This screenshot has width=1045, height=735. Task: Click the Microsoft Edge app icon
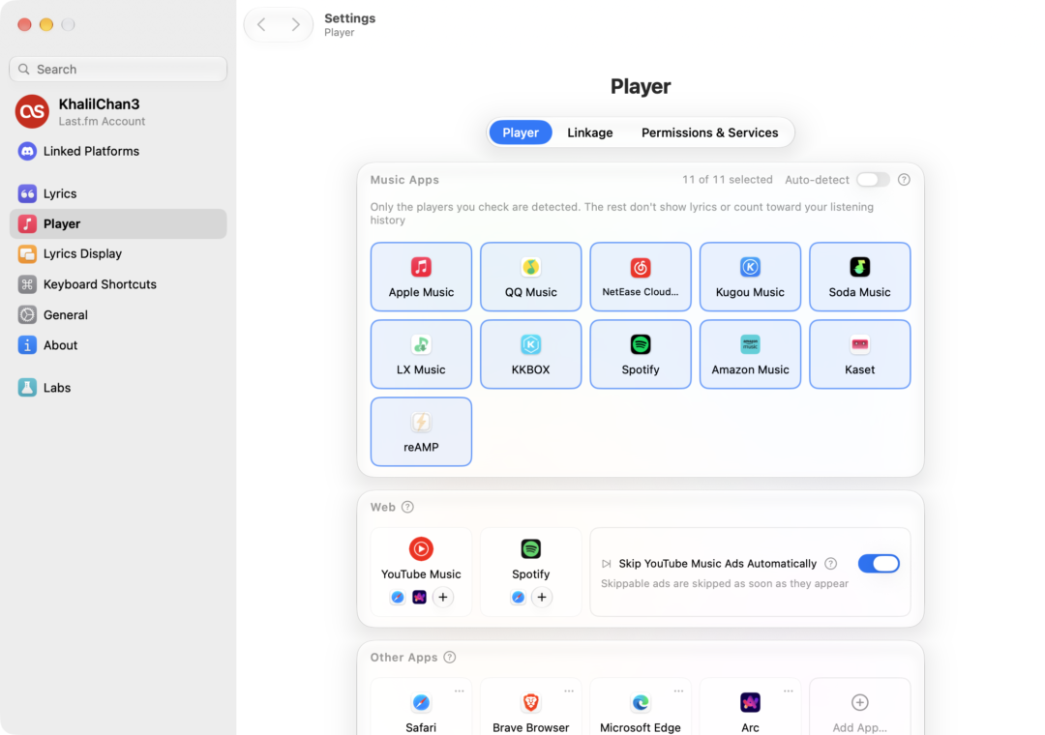pyautogui.click(x=640, y=702)
